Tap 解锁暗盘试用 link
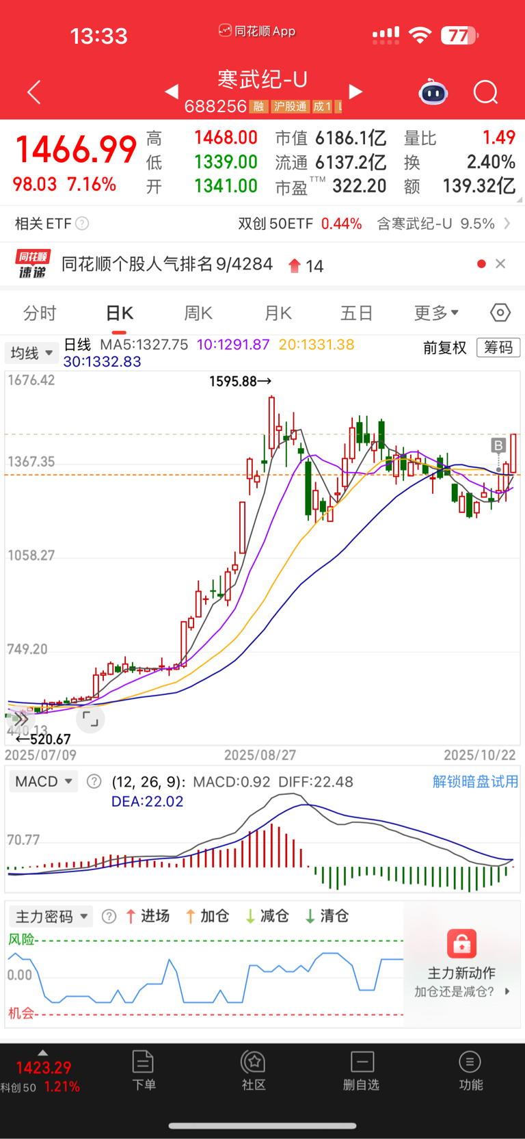The image size is (525, 1139). (475, 781)
